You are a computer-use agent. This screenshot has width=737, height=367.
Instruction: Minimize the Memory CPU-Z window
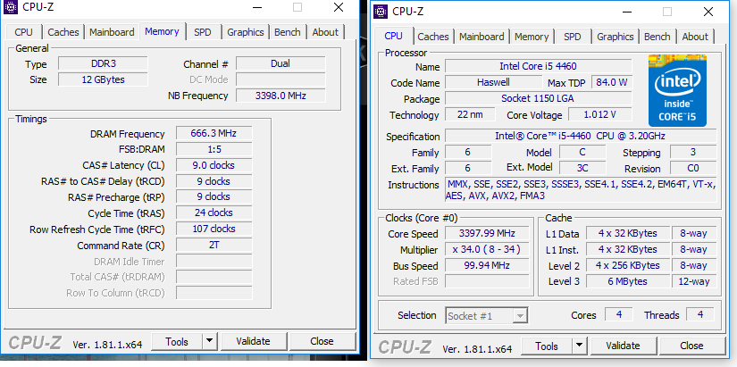coord(257,7)
